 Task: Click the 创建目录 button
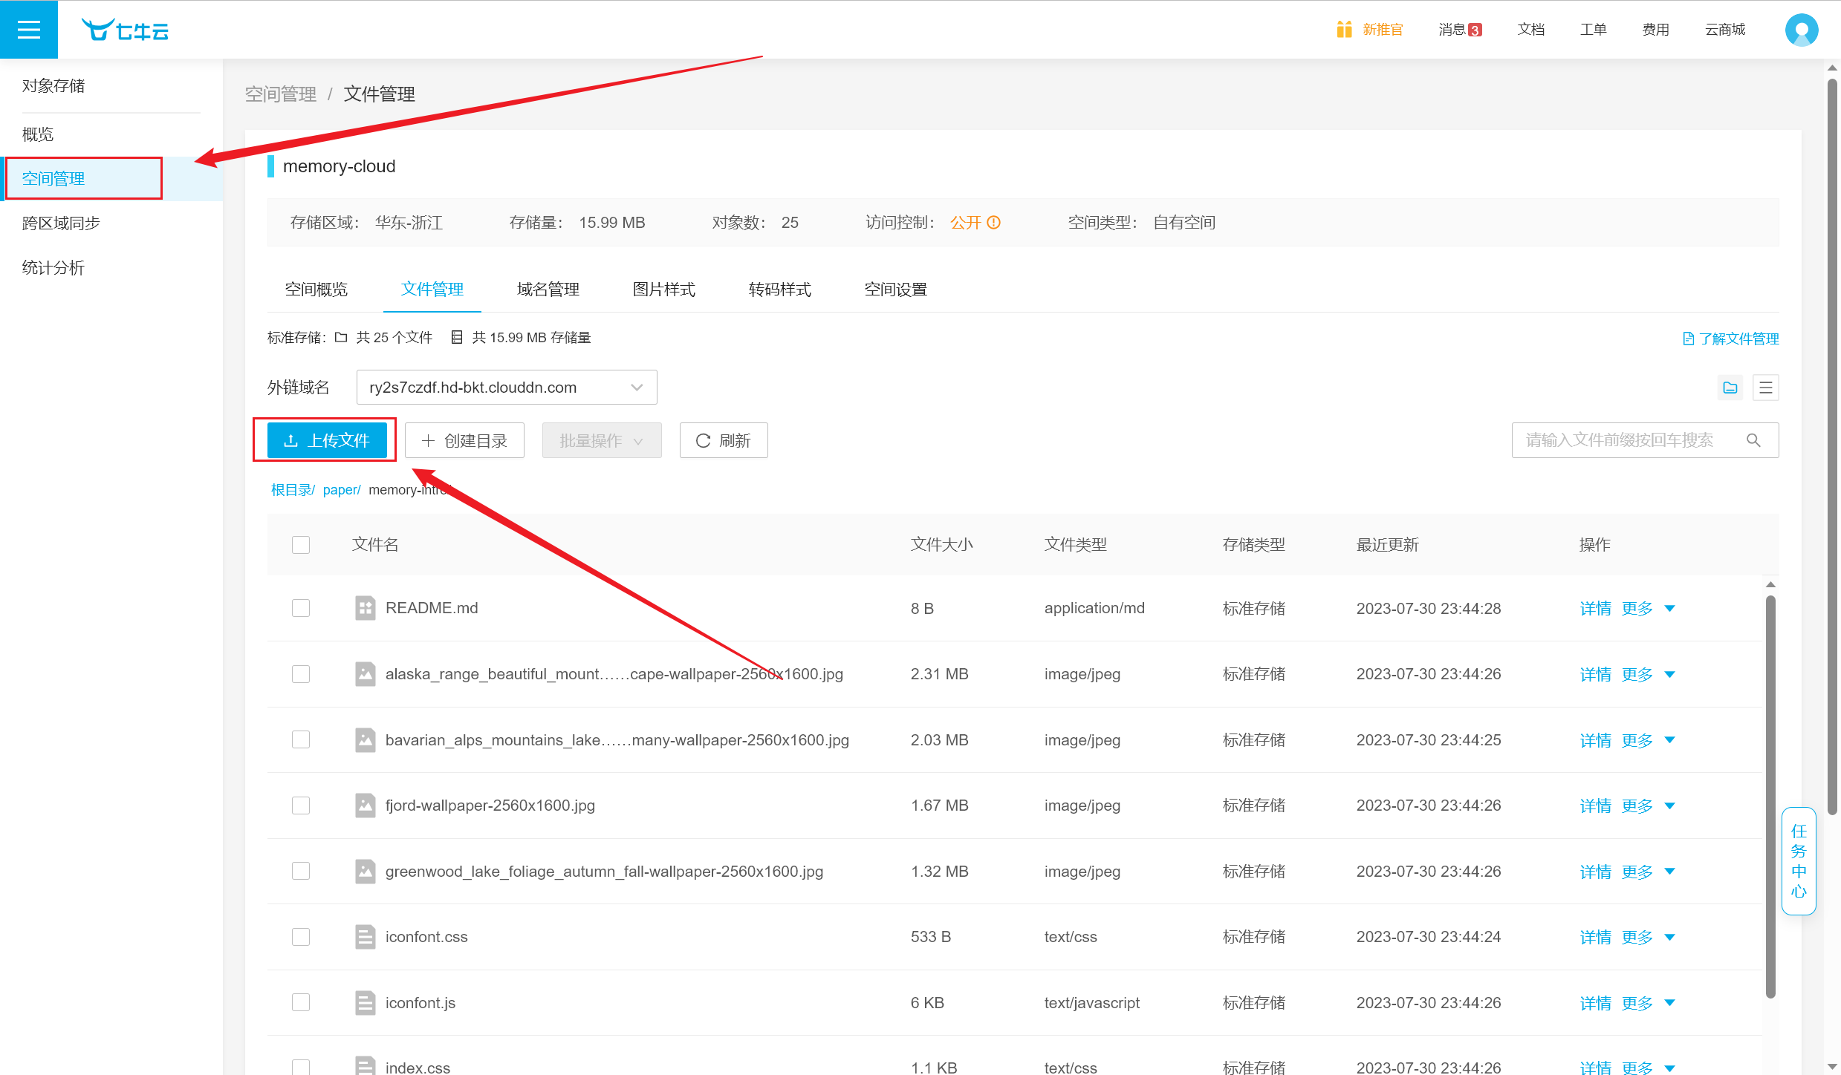pos(464,440)
